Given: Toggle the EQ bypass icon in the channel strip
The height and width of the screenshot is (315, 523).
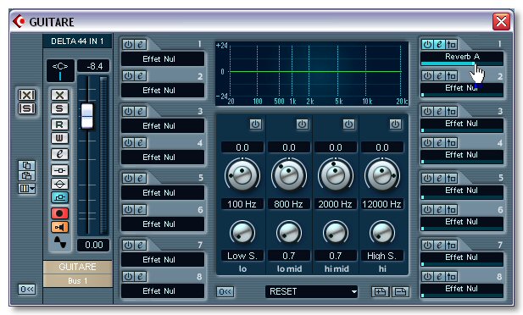Looking at the screenshot, I should click(x=59, y=184).
